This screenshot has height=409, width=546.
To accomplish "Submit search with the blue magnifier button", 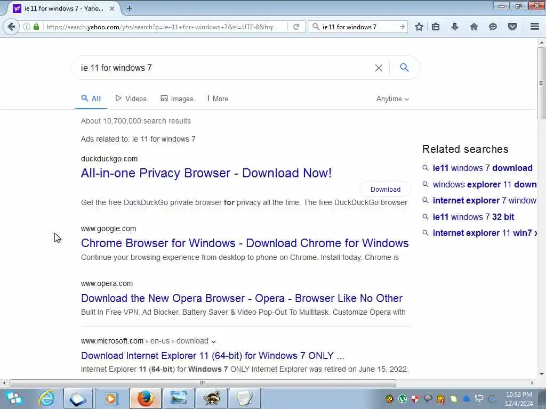I will coord(404,68).
